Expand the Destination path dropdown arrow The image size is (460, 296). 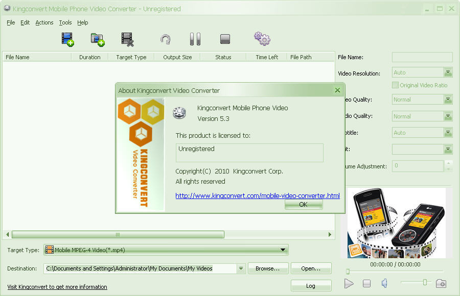tap(241, 268)
